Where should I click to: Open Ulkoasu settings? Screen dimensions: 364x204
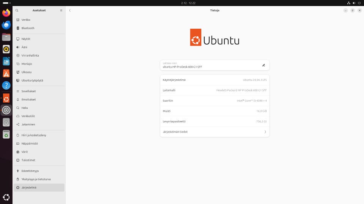pyautogui.click(x=39, y=72)
